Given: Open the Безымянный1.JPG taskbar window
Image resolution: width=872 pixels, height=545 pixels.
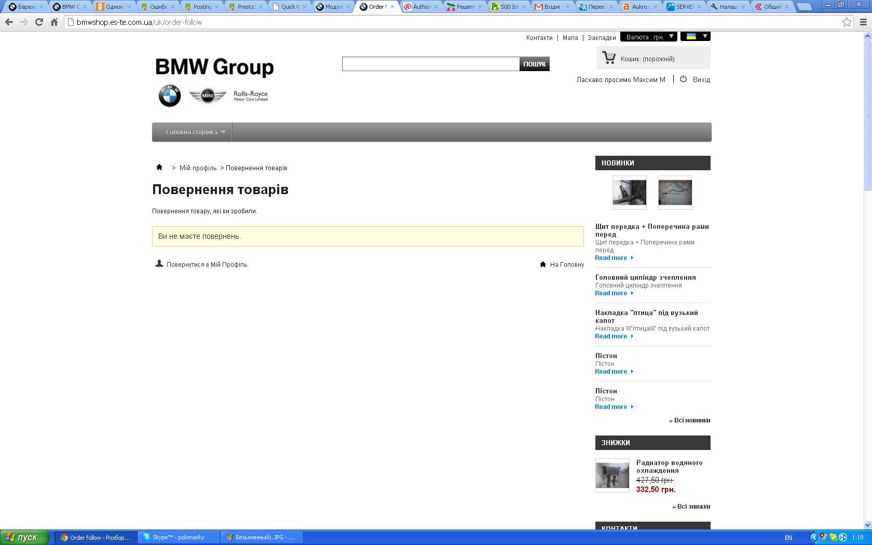Looking at the screenshot, I should (262, 538).
